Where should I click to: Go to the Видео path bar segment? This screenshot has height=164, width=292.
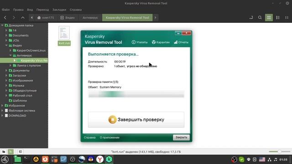tap(68, 18)
